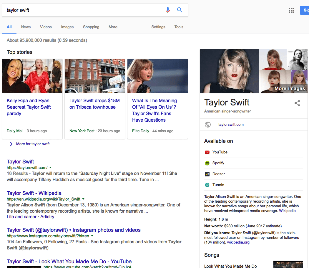Switch to the Images tab

[67, 27]
